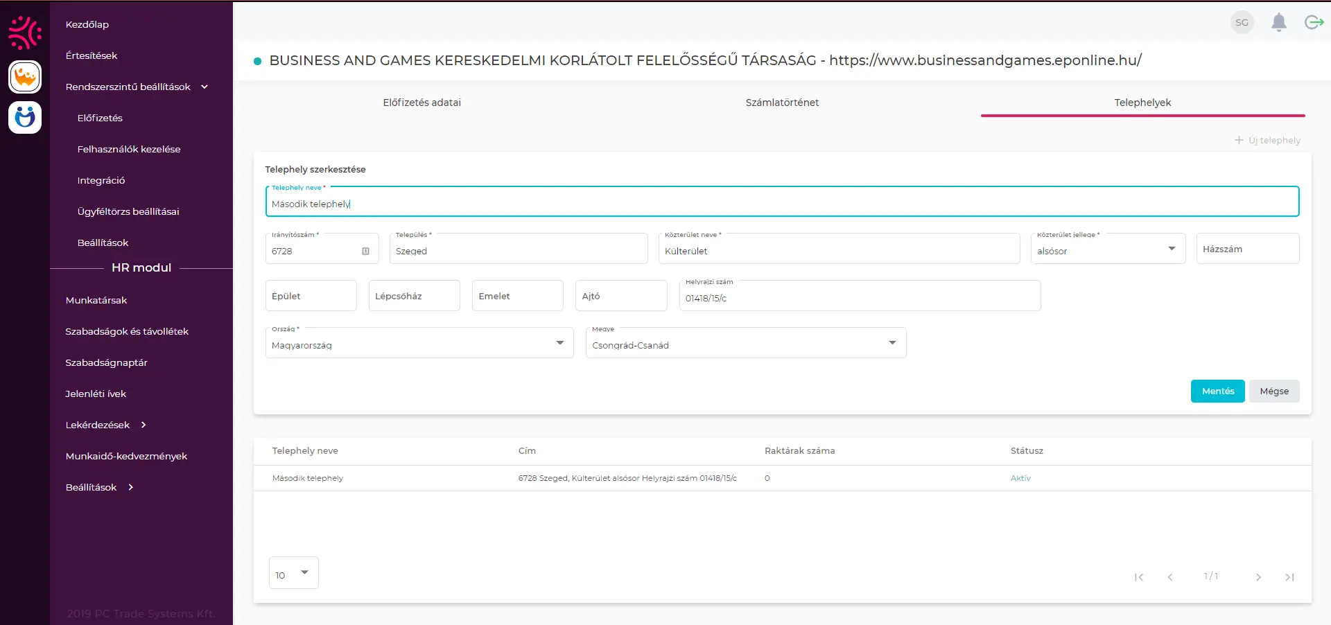Open the orange crown module icon
The width and height of the screenshot is (1331, 625).
25,77
